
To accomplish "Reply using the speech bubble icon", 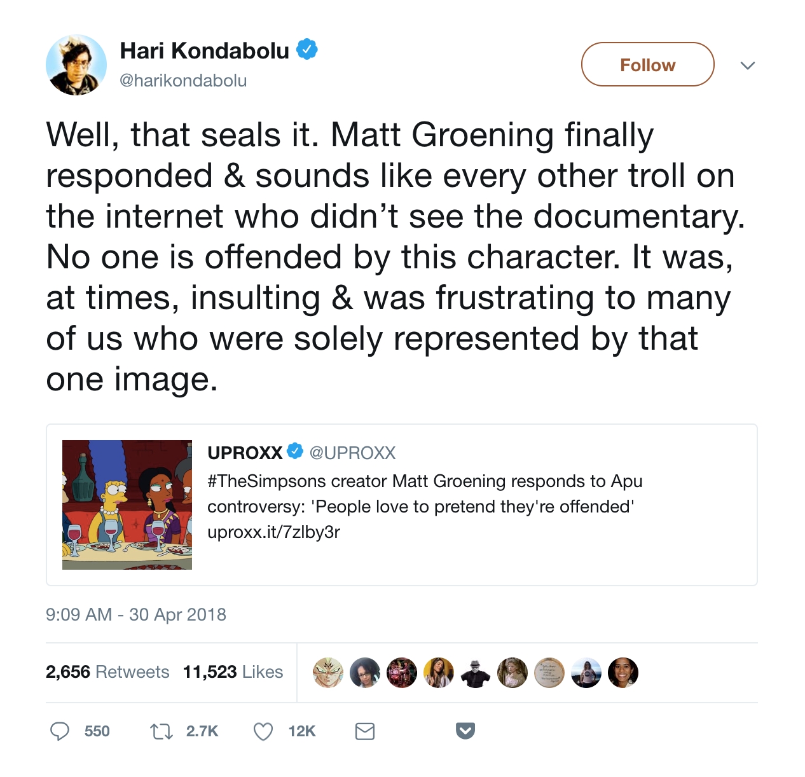I will [60, 731].
